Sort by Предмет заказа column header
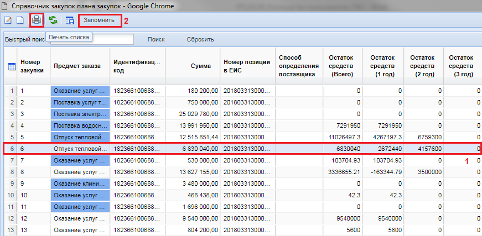 tap(77, 66)
